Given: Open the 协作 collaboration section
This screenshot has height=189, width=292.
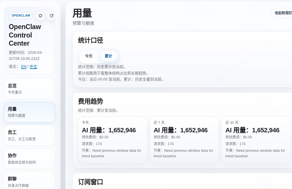Looking at the screenshot, I should [x=29, y=158].
